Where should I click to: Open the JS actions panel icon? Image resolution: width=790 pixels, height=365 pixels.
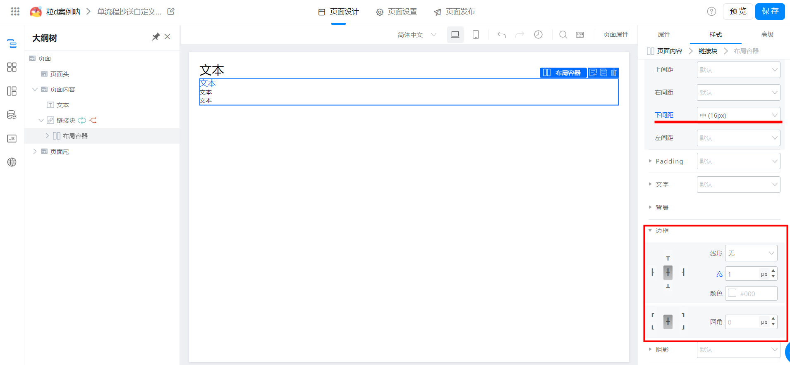[12, 138]
